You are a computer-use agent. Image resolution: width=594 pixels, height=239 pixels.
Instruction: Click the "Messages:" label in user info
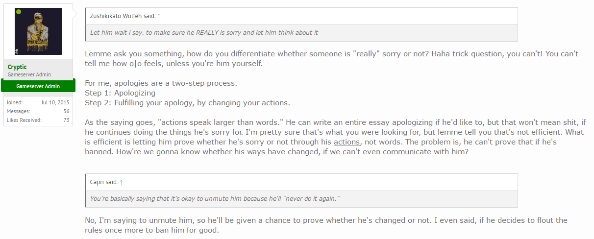point(19,111)
